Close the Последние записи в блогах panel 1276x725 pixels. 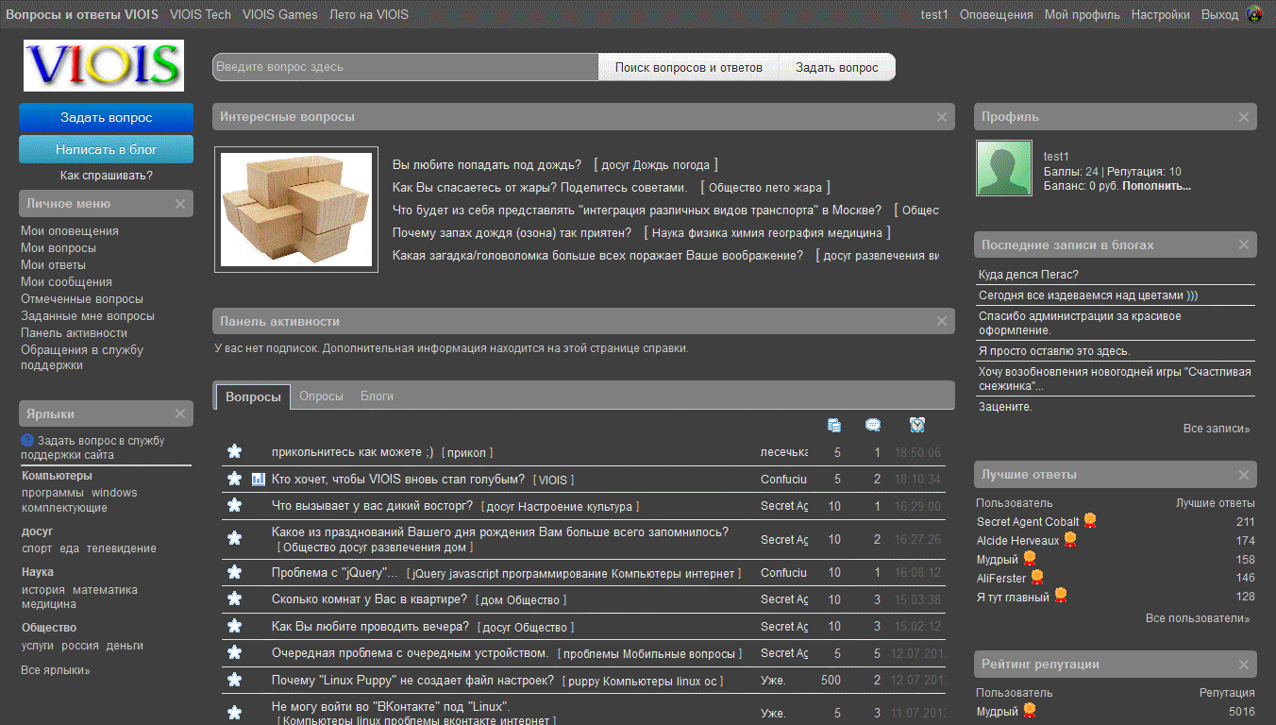point(1244,244)
